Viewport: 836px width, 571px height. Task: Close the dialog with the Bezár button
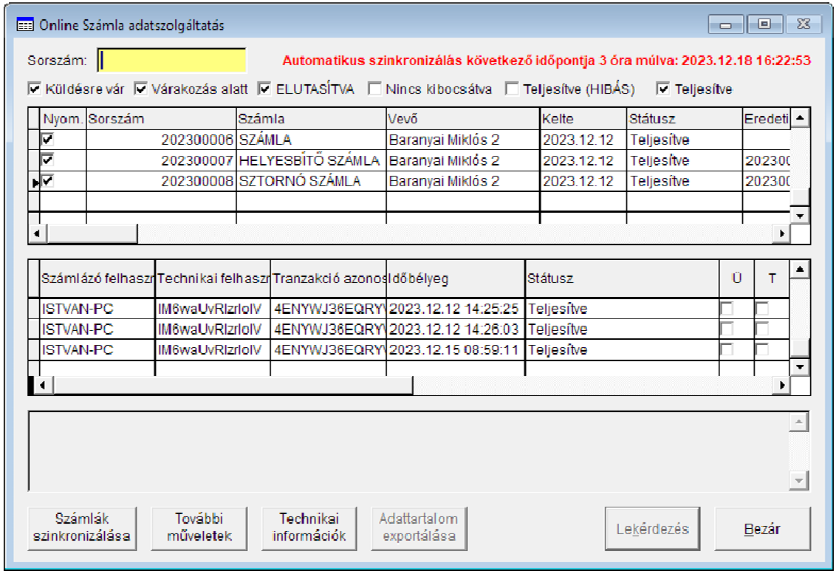(x=762, y=528)
